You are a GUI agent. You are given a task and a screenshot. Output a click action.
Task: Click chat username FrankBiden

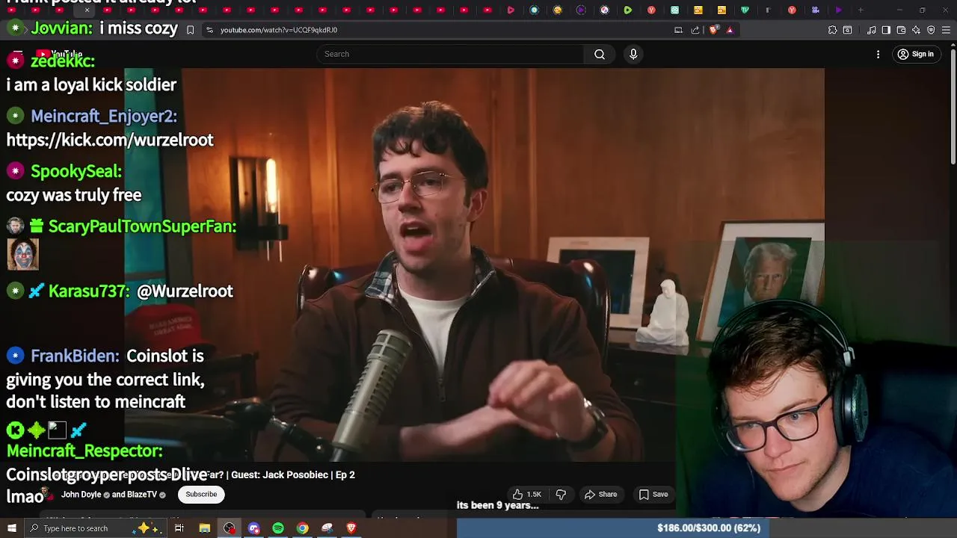pos(75,356)
